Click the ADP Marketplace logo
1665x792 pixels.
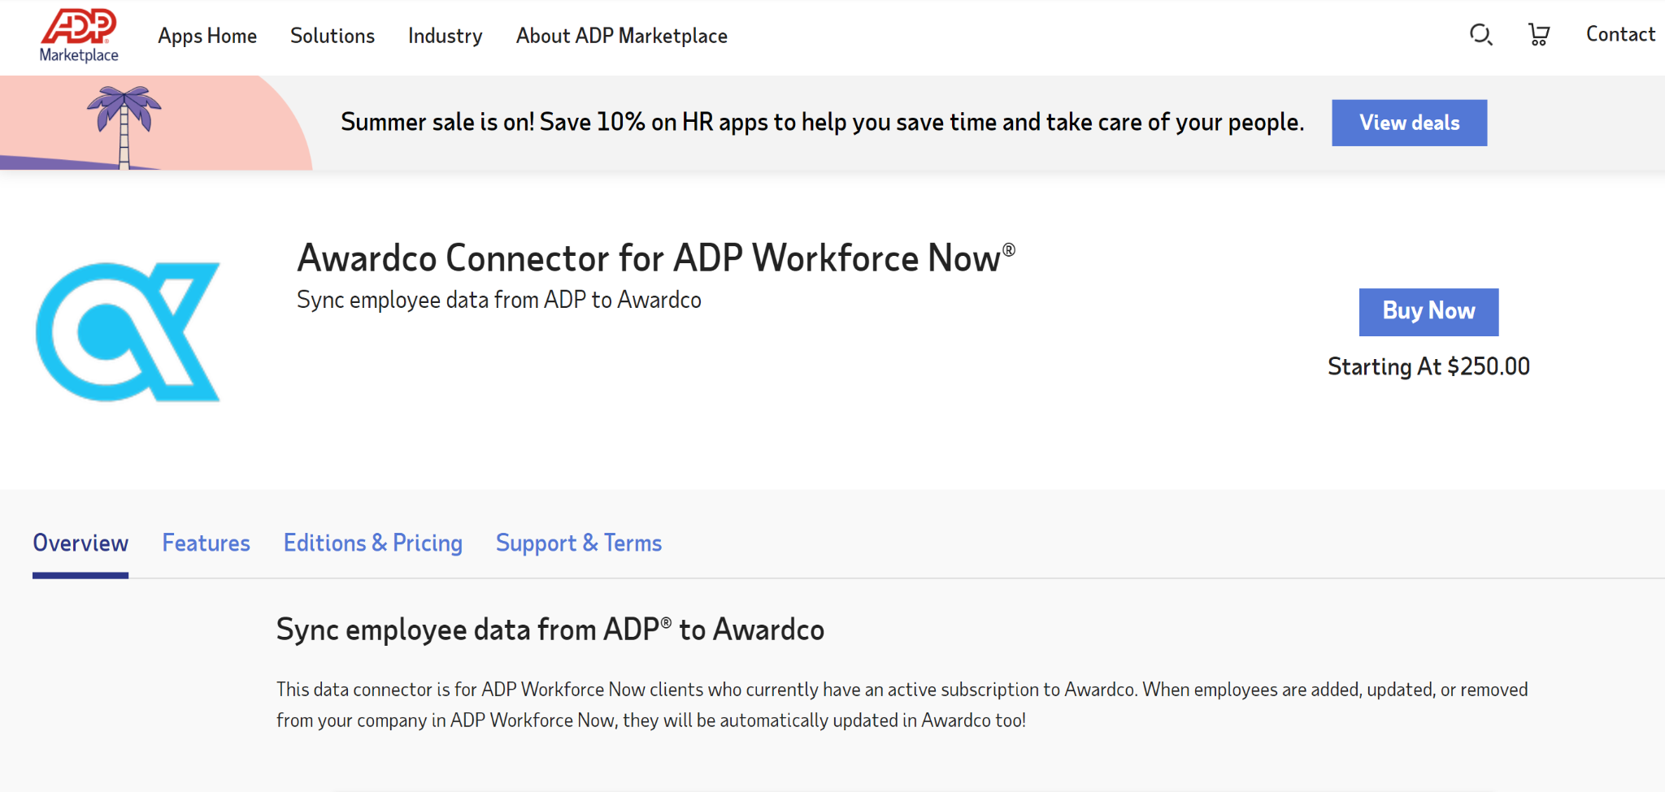click(x=78, y=37)
